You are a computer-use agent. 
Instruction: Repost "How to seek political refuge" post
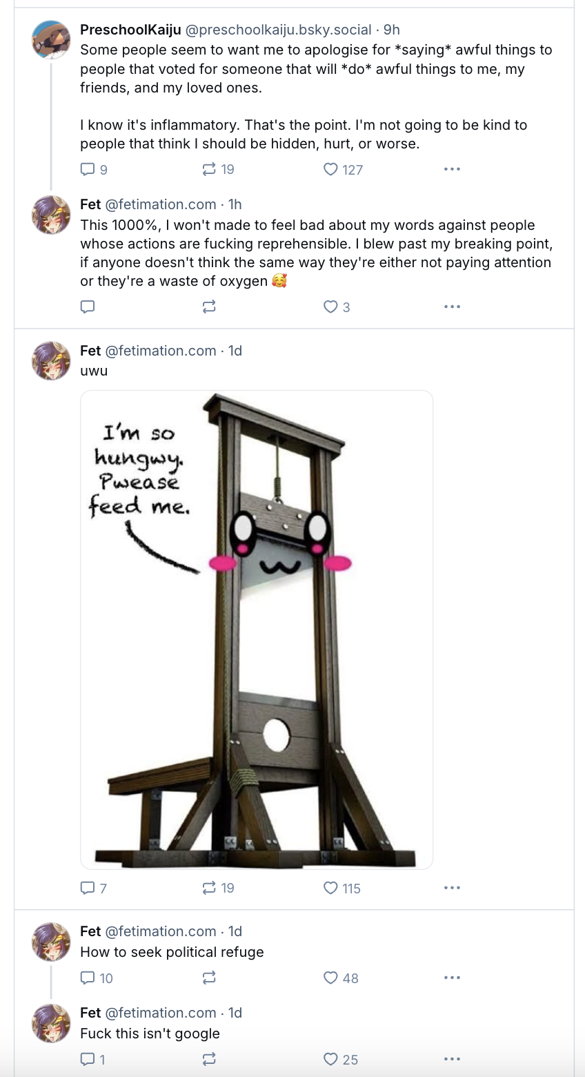[x=209, y=978]
